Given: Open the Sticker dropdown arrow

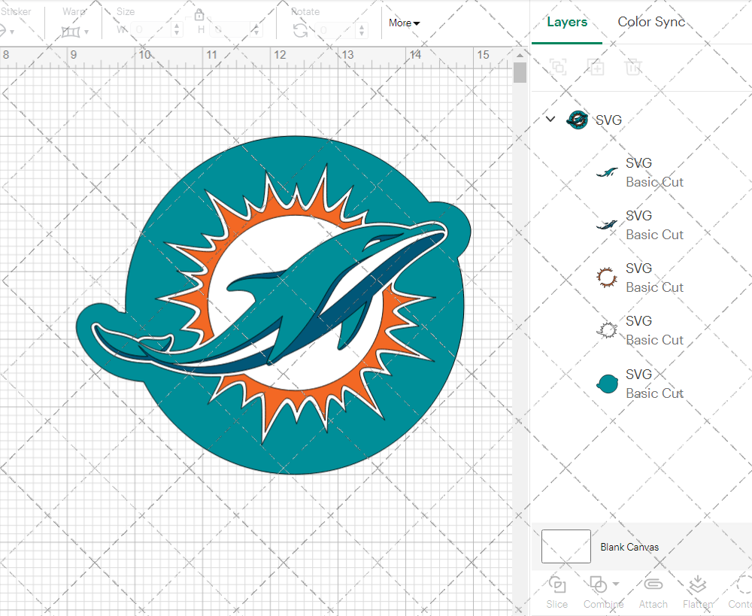Looking at the screenshot, I should tap(12, 32).
